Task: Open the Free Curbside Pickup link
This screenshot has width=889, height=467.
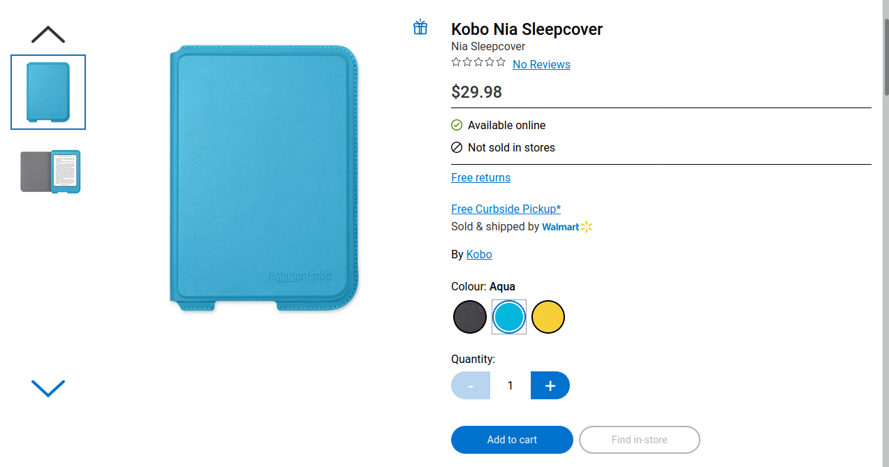Action: (506, 209)
